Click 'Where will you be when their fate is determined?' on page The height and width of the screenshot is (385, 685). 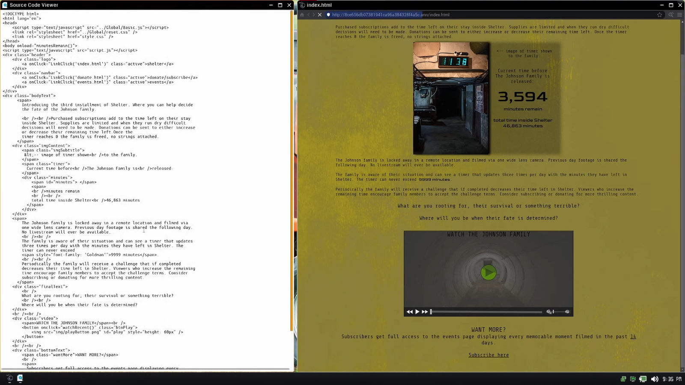pos(488,218)
